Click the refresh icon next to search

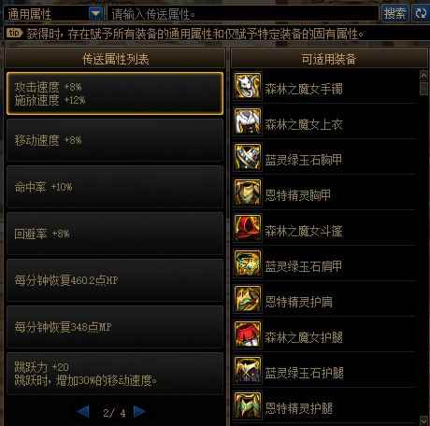[x=421, y=13]
